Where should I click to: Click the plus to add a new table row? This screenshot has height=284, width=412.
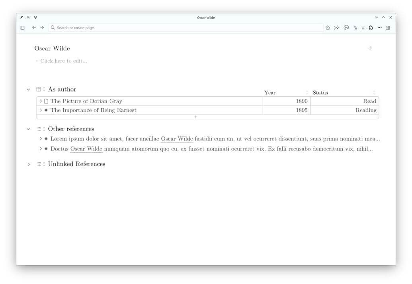coord(196,117)
